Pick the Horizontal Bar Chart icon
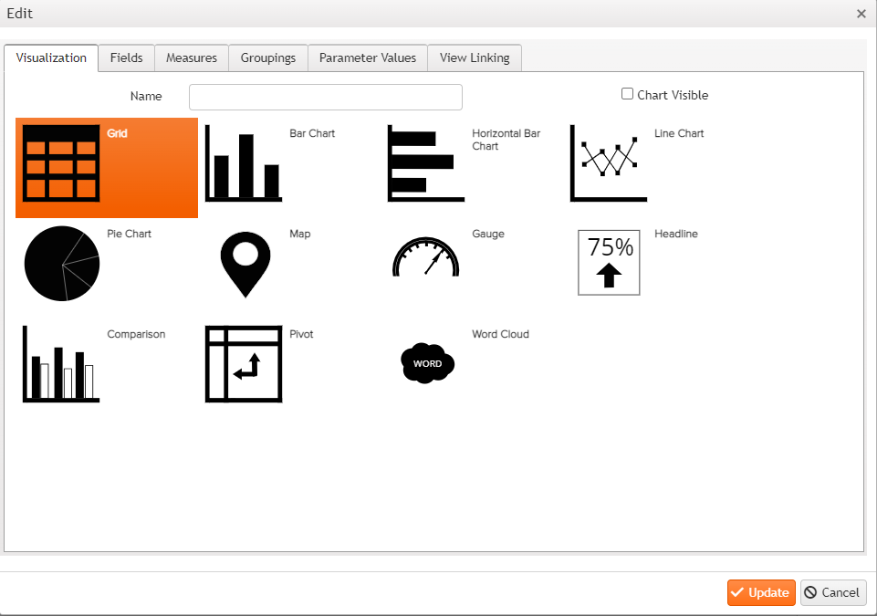Image resolution: width=877 pixels, height=616 pixels. point(425,163)
